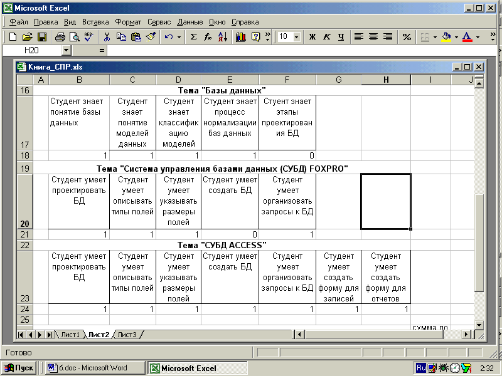The height and width of the screenshot is (376, 502).
Task: Switch to the Лист1 sheet tab
Action: coord(70,335)
